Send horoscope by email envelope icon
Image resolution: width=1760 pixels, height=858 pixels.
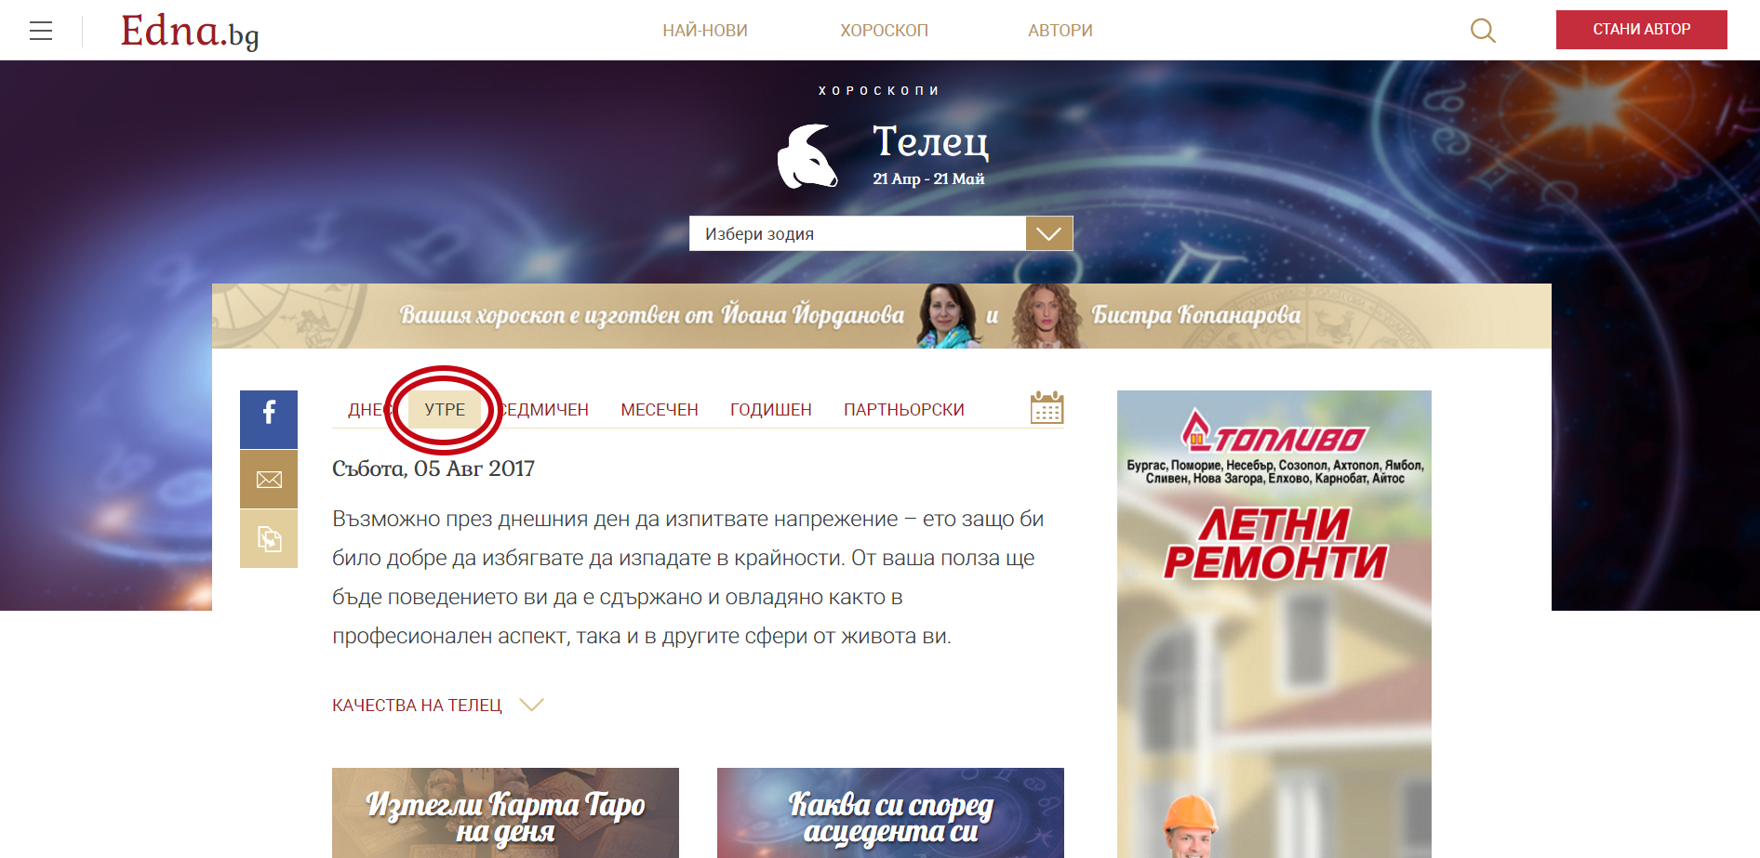click(x=269, y=480)
